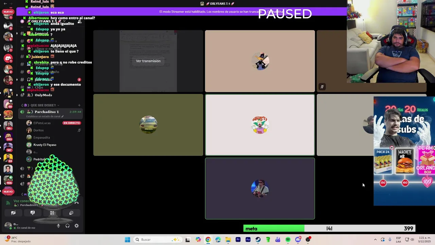Click Ver transmisión on stream tile
The height and width of the screenshot is (245, 435).
[148, 61]
